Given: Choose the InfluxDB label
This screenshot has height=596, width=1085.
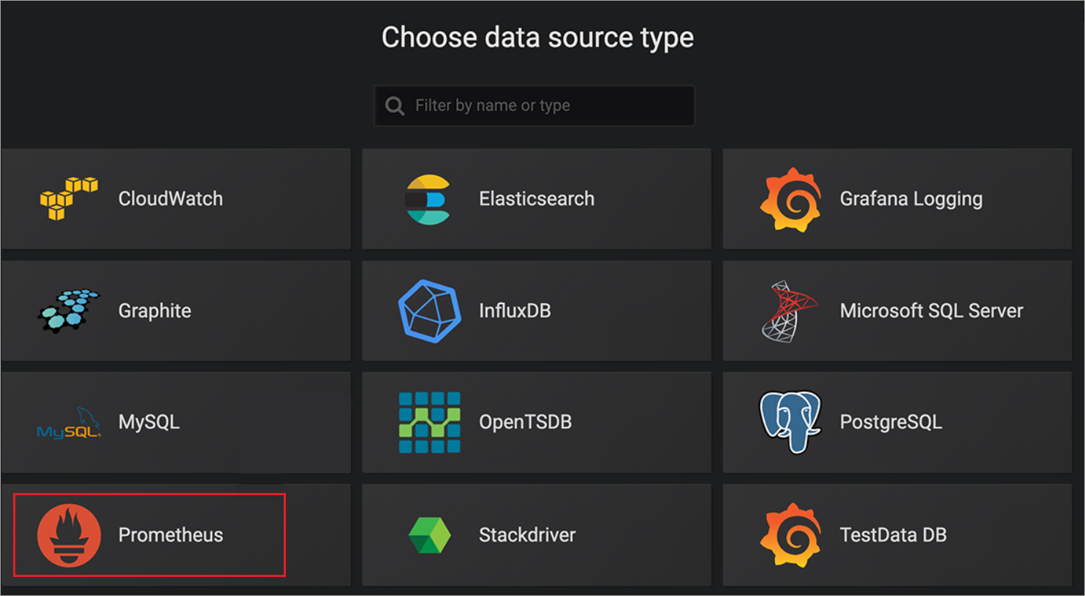Looking at the screenshot, I should (x=515, y=310).
